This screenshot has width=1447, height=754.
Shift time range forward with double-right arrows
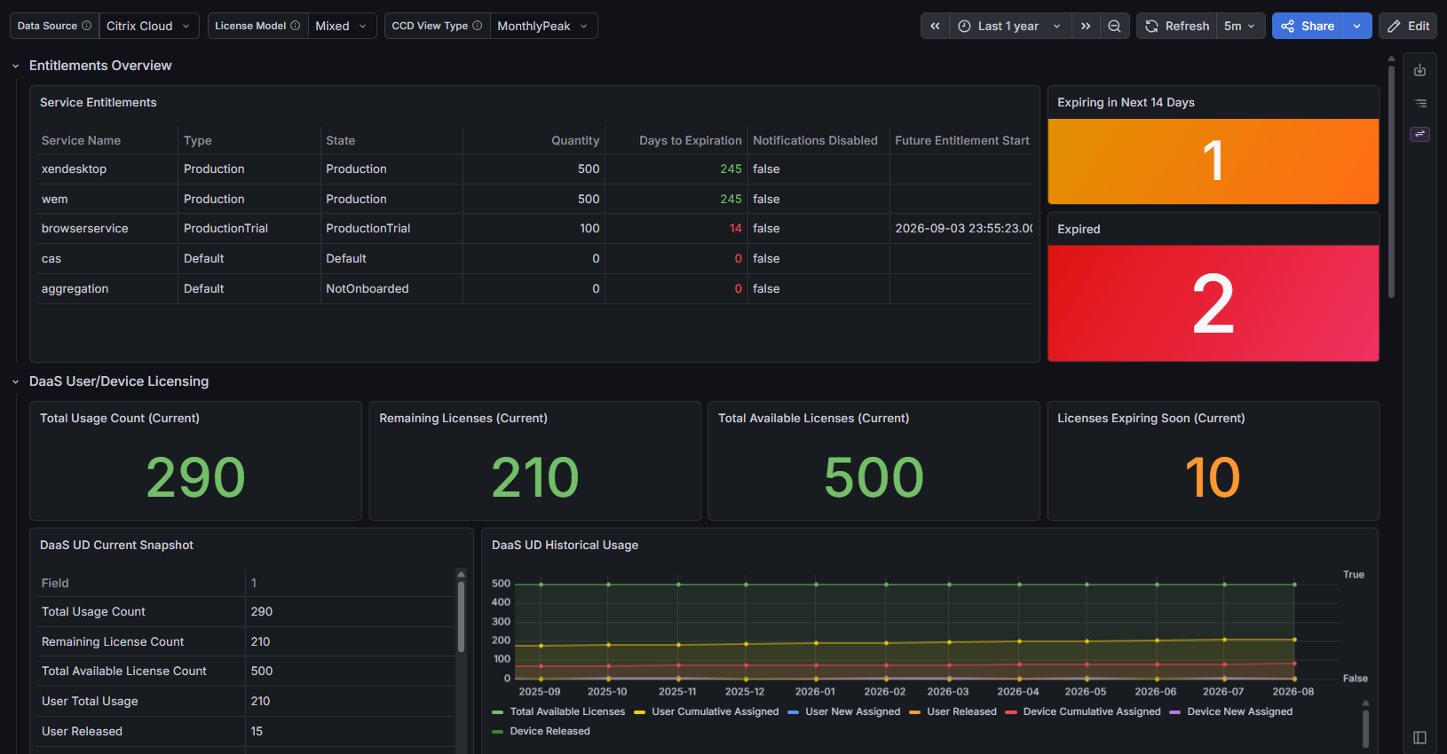1086,26
